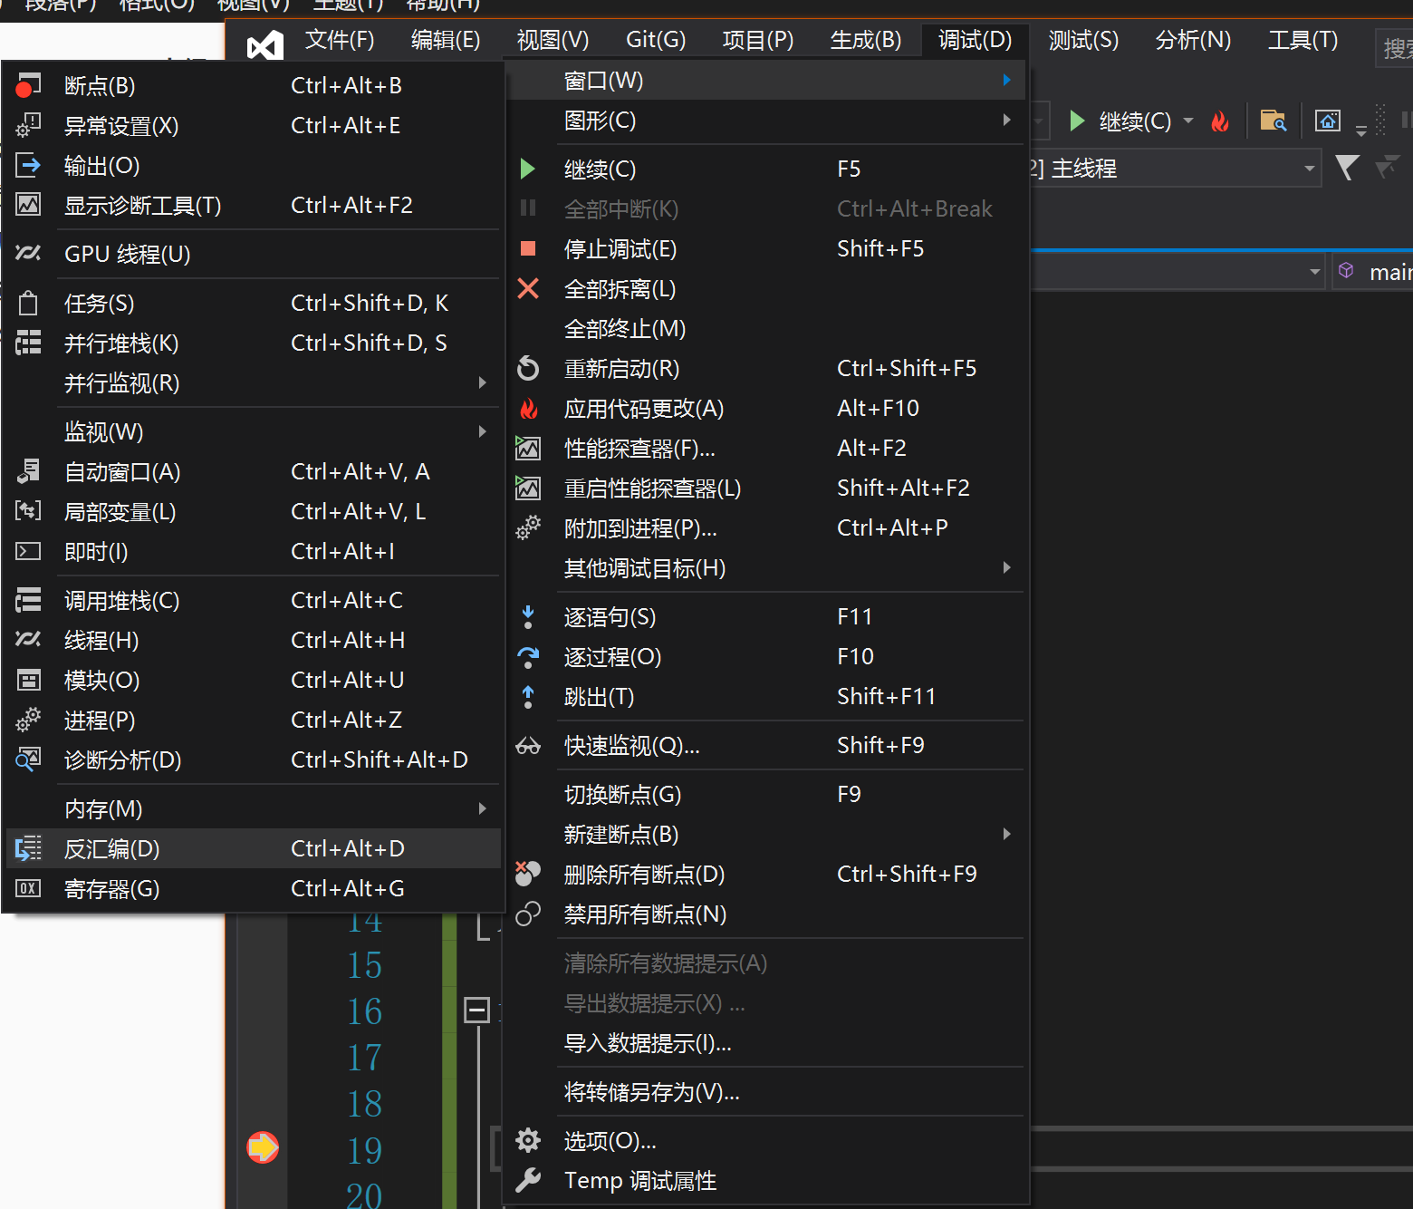The image size is (1413, 1209).
Task: Click the Output (输出) arrow icon
Action: pyautogui.click(x=28, y=165)
